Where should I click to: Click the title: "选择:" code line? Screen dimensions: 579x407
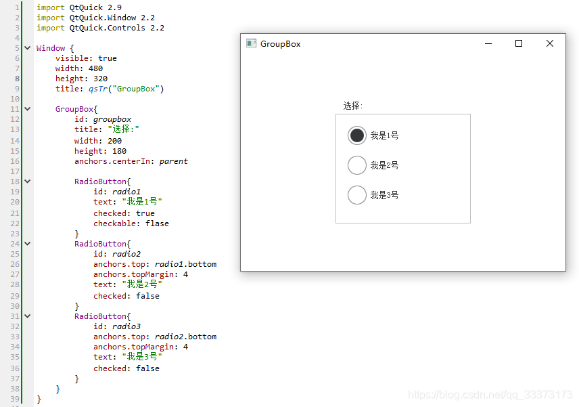[x=107, y=129]
